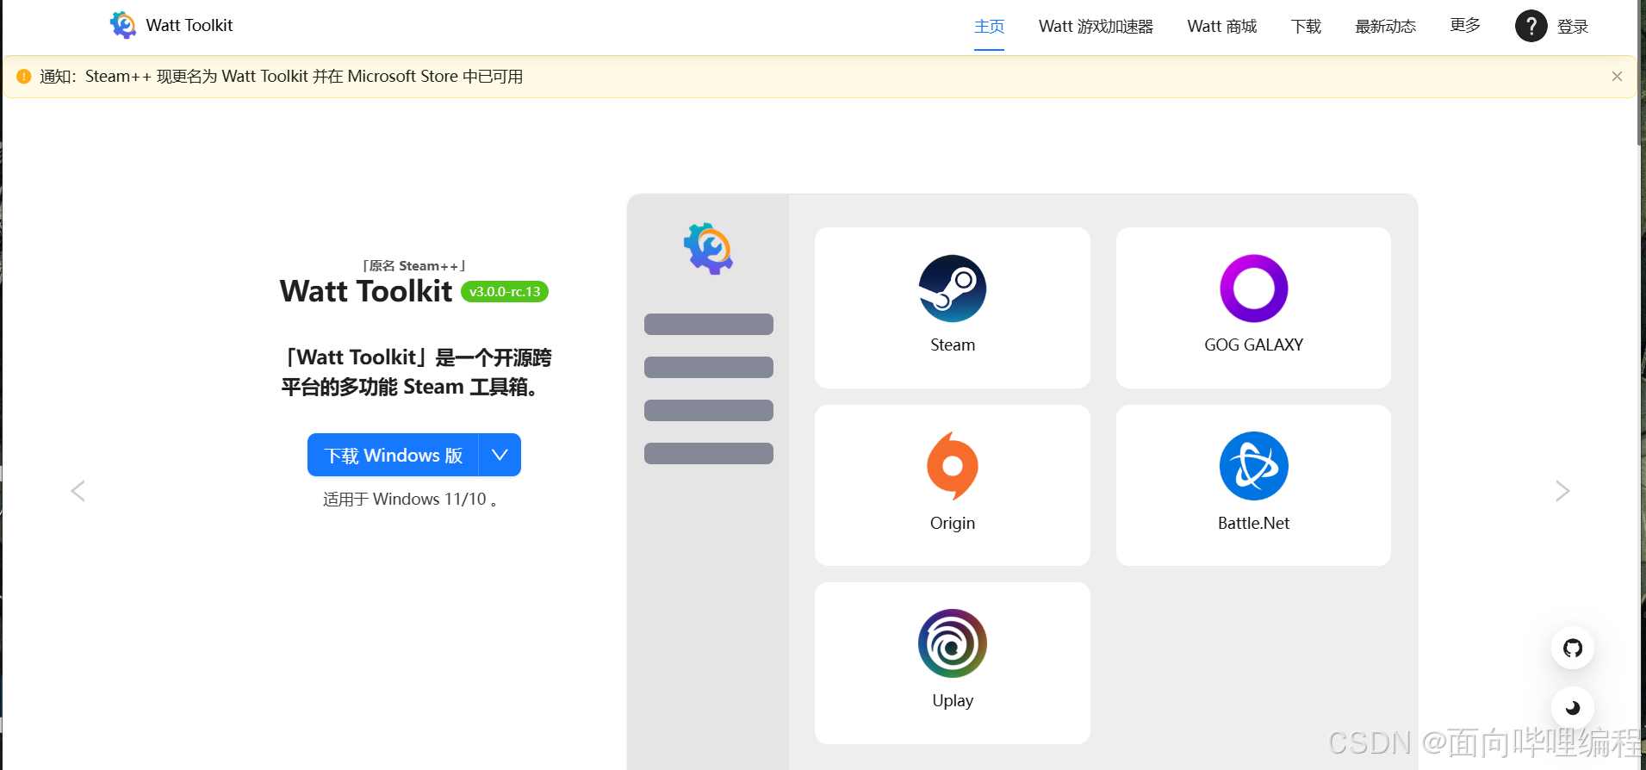Go to the 下载 page
Viewport: 1646px width, 770px height.
(x=1306, y=27)
